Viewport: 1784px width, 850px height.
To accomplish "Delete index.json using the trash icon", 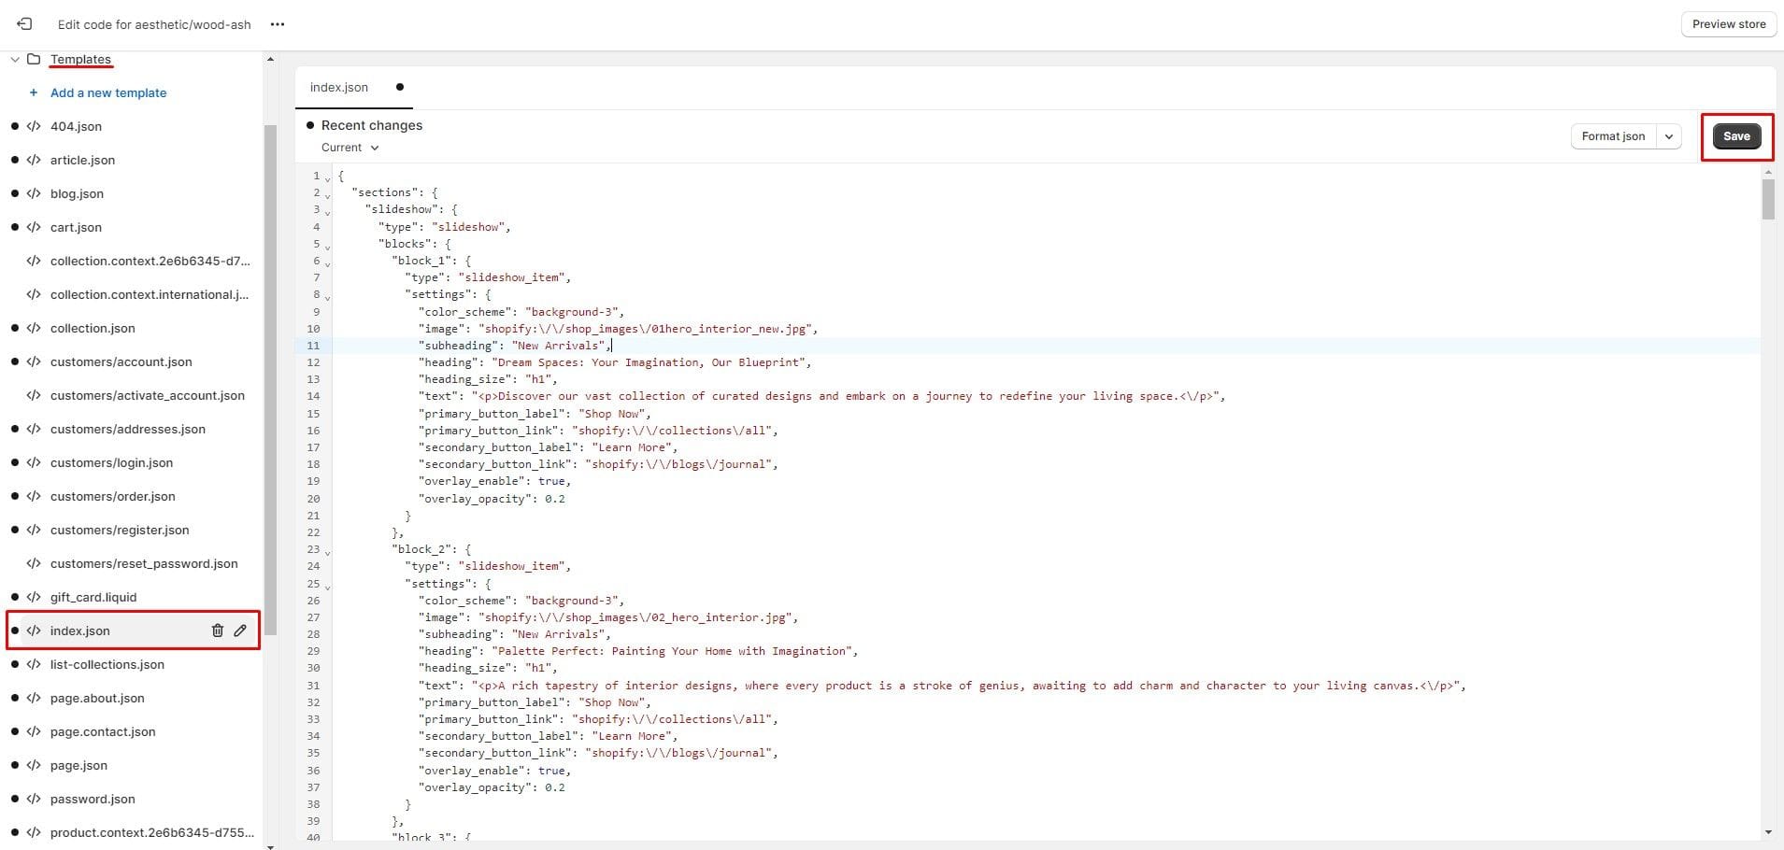I will pyautogui.click(x=217, y=630).
